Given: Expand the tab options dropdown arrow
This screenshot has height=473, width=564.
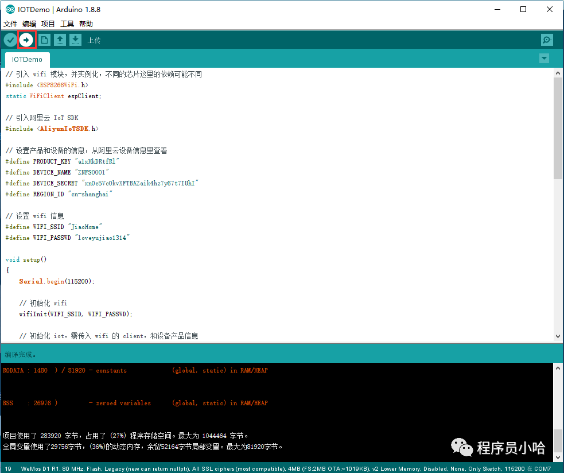Looking at the screenshot, I should 544,59.
